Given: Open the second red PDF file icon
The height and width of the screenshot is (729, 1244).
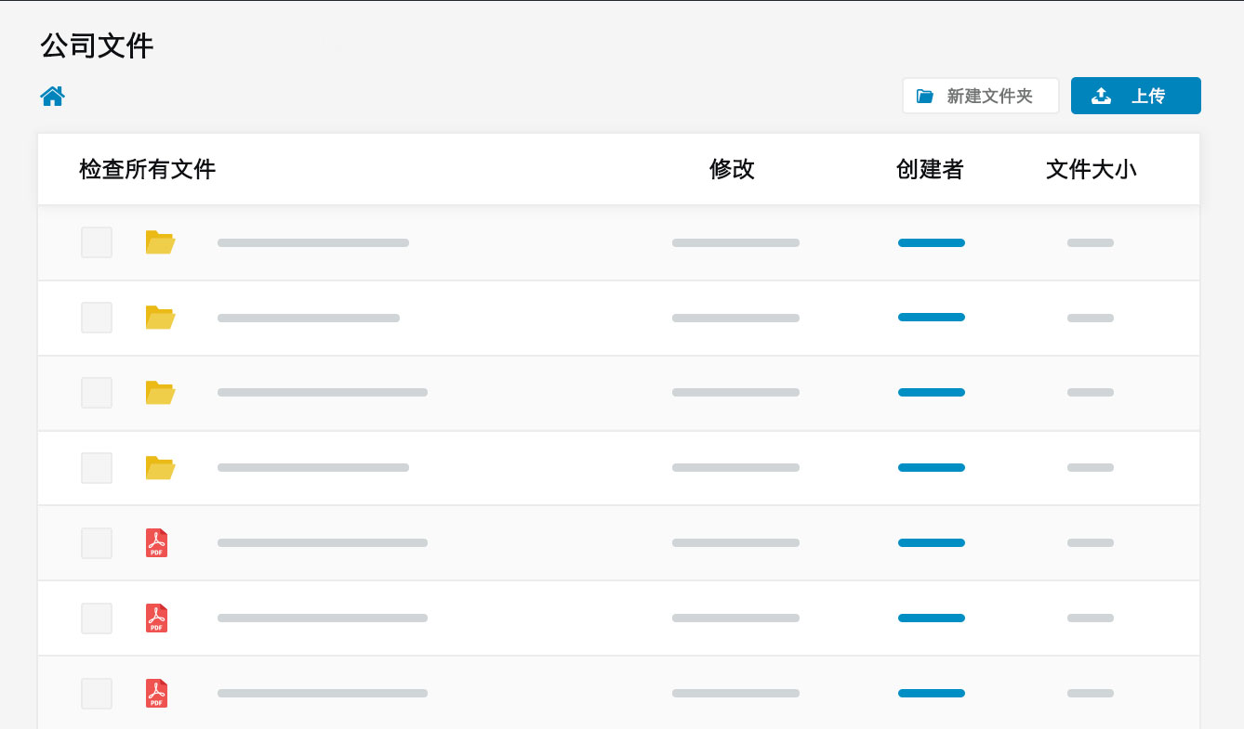Looking at the screenshot, I should point(157,618).
